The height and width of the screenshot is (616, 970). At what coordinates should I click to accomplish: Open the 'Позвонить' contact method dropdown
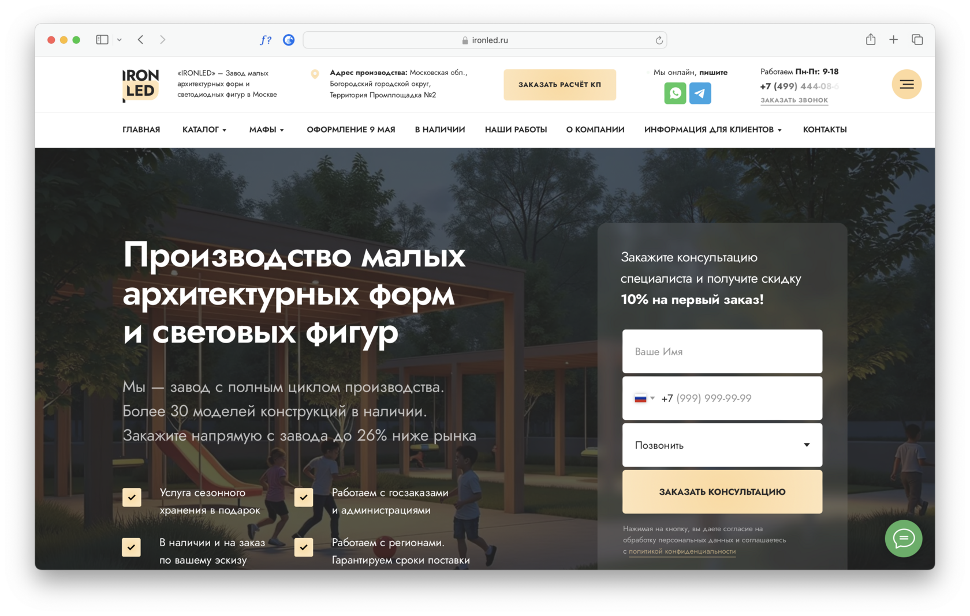pos(722,445)
